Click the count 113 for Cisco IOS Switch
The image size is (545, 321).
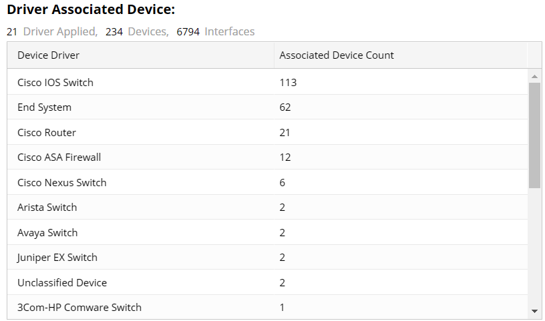[x=288, y=83]
